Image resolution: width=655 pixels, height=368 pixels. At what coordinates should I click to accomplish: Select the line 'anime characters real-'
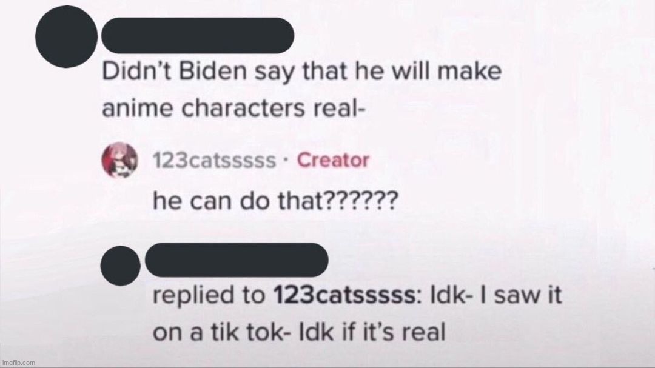[x=234, y=108]
